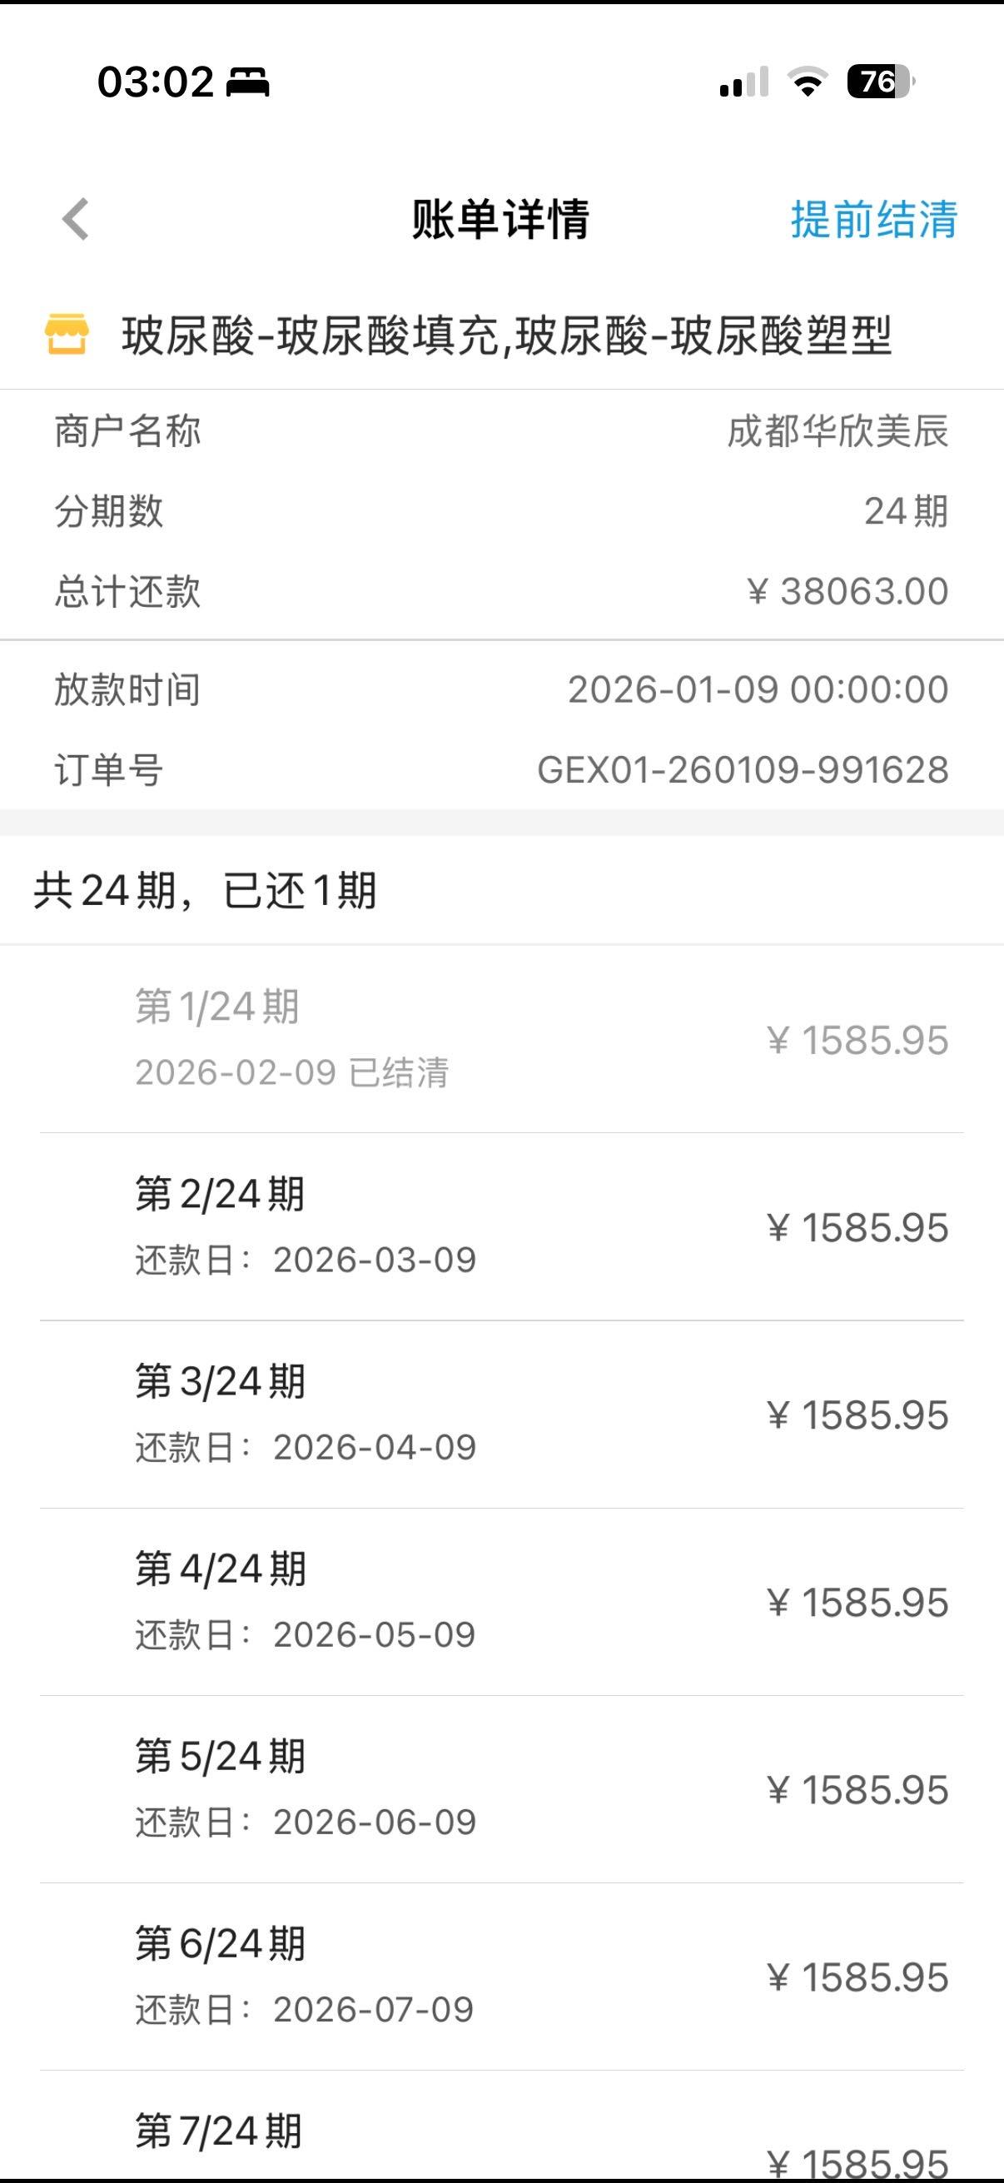Tap the merchant name 成都华欣美辰

pos(837,431)
